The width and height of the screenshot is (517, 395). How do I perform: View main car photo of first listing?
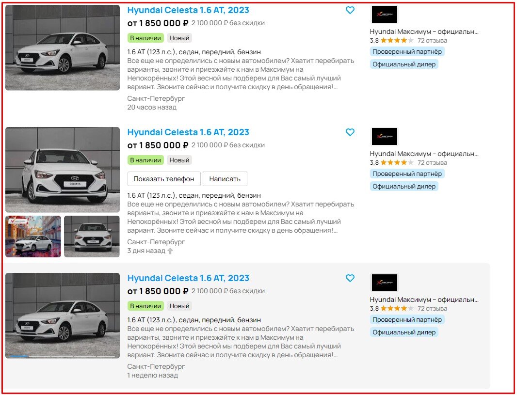pyautogui.click(x=63, y=47)
